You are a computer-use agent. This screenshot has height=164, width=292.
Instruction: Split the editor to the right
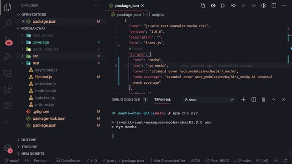pyautogui.click(x=274, y=5)
